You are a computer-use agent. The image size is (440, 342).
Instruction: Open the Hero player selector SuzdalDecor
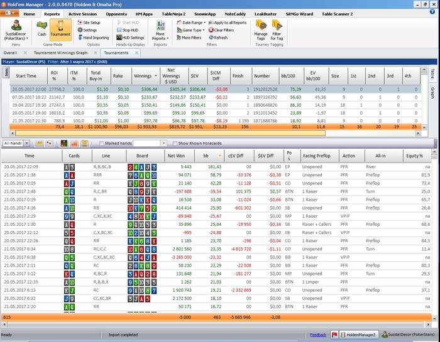coord(16,30)
